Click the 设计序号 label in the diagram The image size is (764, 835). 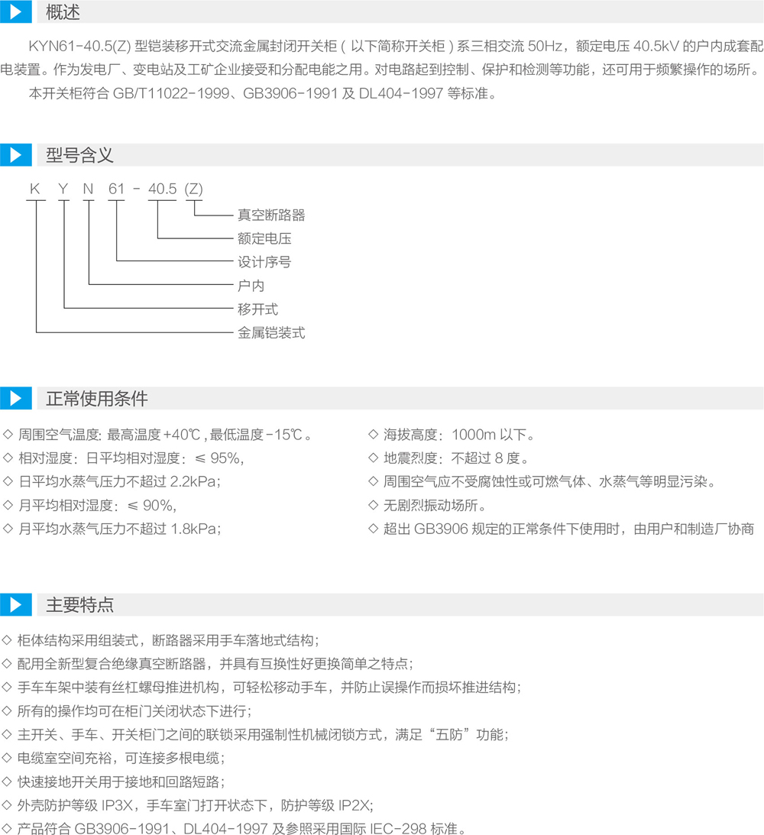pos(264,262)
